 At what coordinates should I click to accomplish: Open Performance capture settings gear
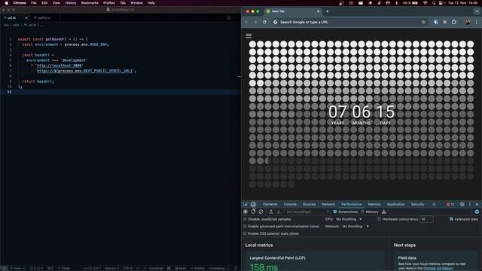tap(477, 212)
